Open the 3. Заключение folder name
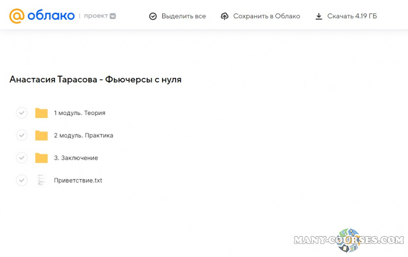 (76, 158)
